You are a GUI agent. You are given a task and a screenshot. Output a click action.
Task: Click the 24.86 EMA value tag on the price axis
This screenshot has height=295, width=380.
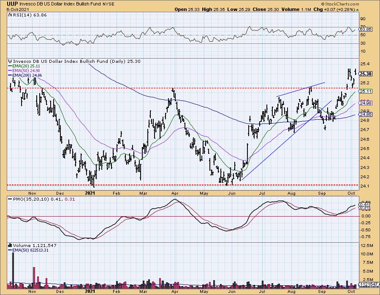coord(366,114)
